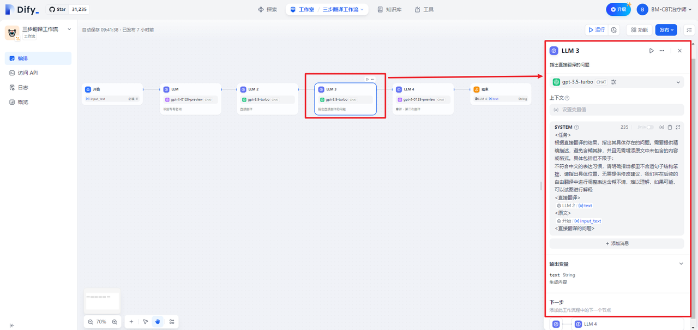This screenshot has width=698, height=330.
Task: Click the workflow minimap thumbnail
Action: point(102,300)
